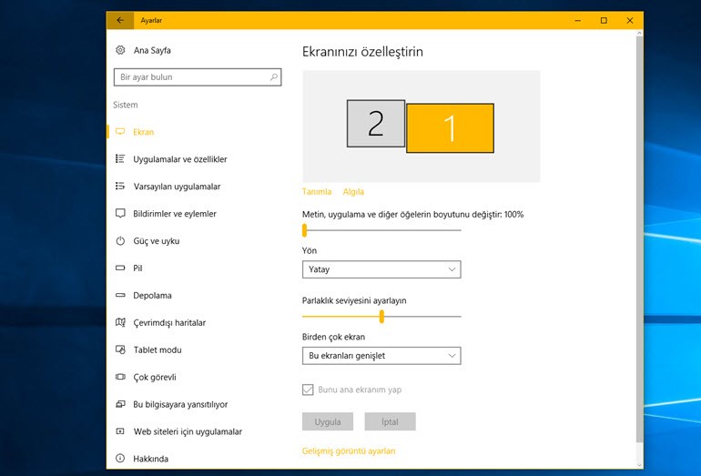The width and height of the screenshot is (701, 476).
Task: Click the search magnifier icon
Action: pyautogui.click(x=274, y=77)
